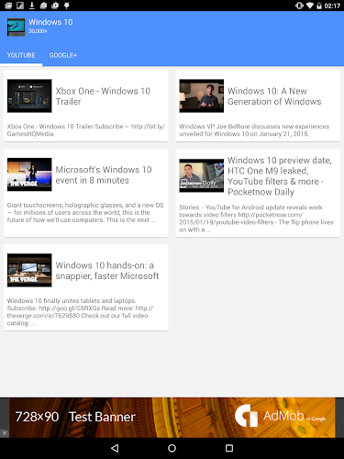Close the ad banner with X icon
Viewport: 344px width, 459px height.
[x=5, y=433]
